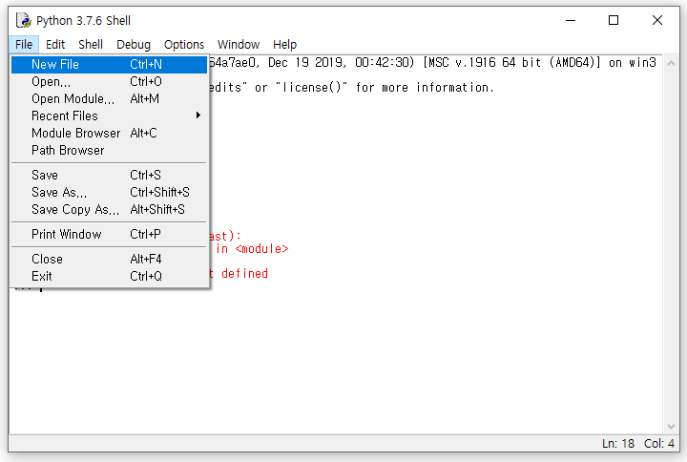Open the Window menu

[239, 44]
